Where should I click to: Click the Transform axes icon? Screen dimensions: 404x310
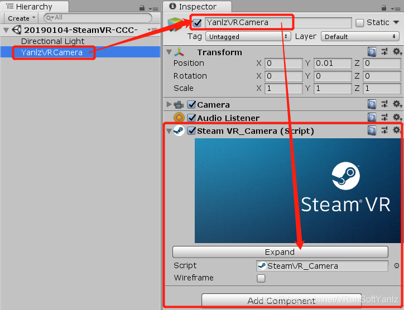(x=179, y=52)
